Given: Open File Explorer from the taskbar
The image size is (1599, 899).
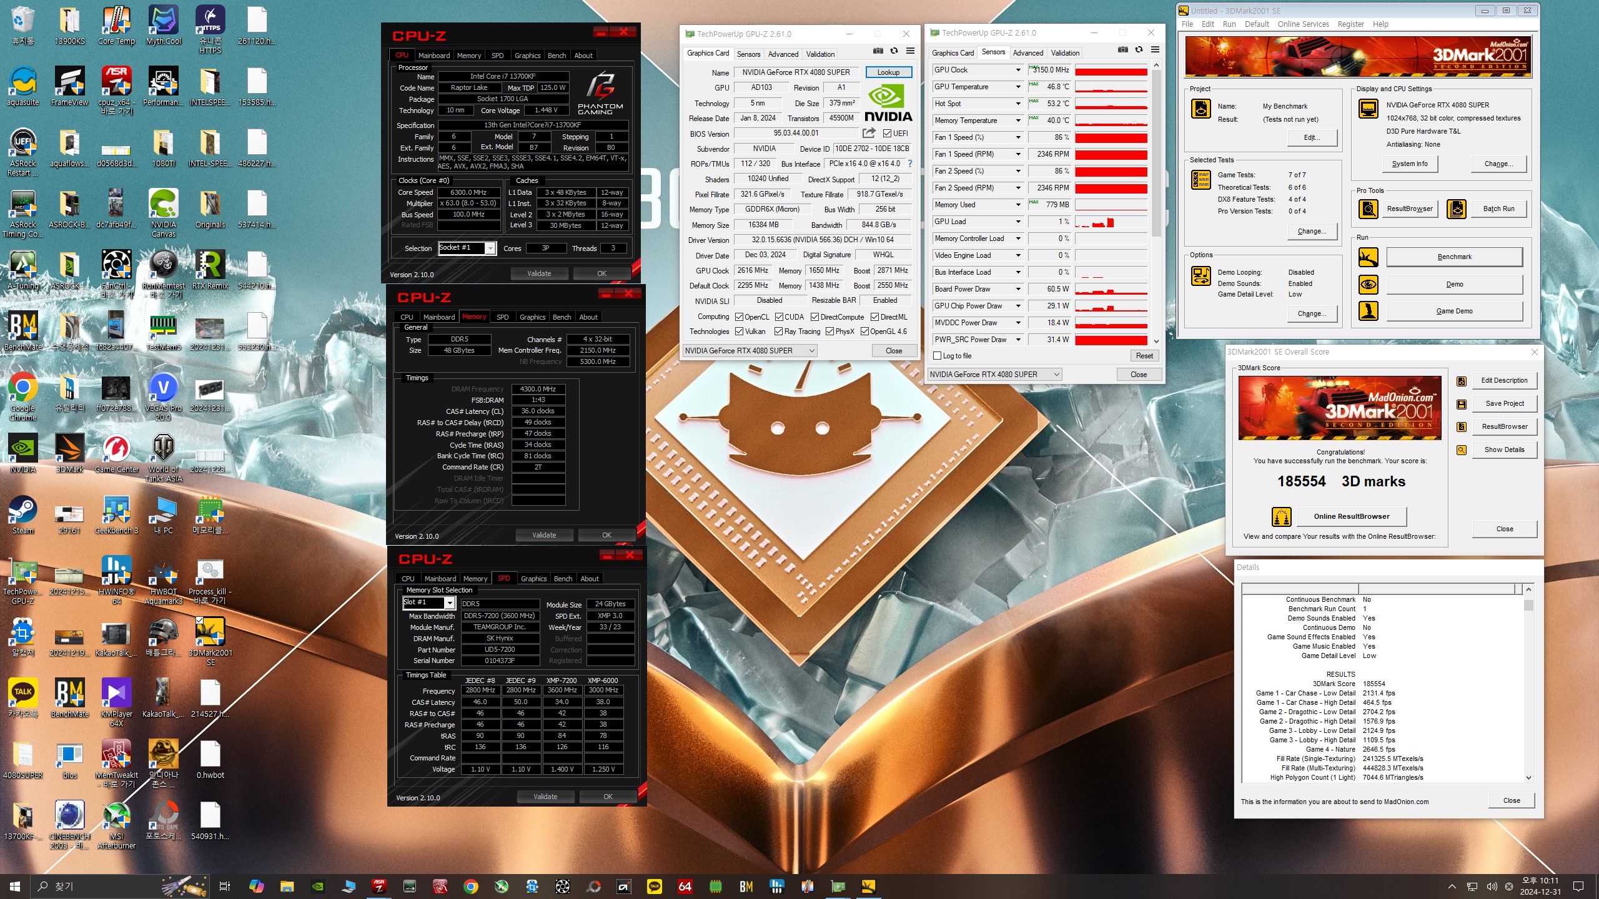Looking at the screenshot, I should coord(287,886).
